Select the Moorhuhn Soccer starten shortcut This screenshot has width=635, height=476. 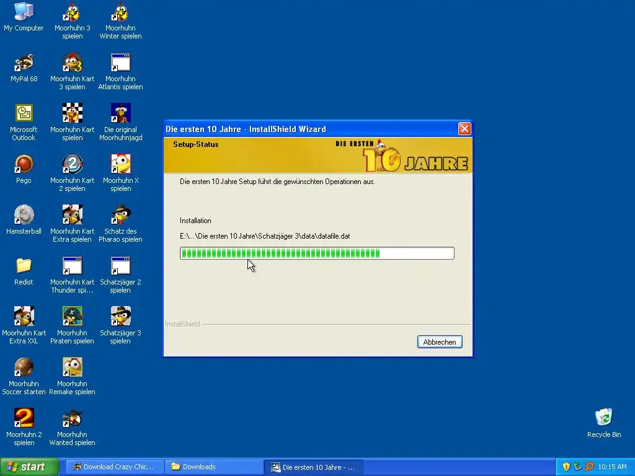click(x=24, y=376)
